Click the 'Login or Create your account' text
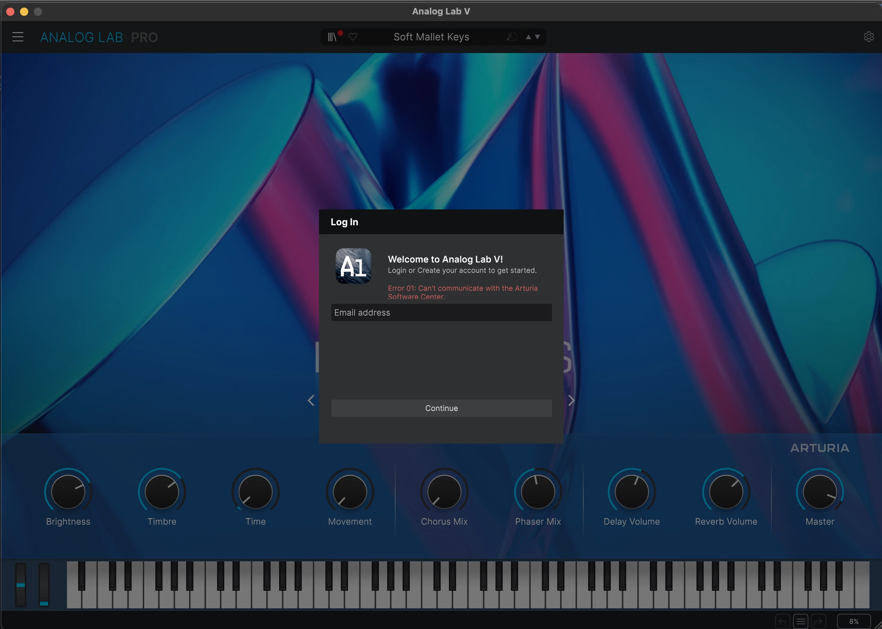Viewport: 882px width, 629px height. tap(462, 270)
